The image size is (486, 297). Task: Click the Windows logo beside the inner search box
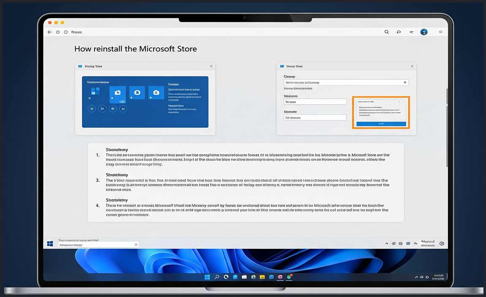pos(50,244)
